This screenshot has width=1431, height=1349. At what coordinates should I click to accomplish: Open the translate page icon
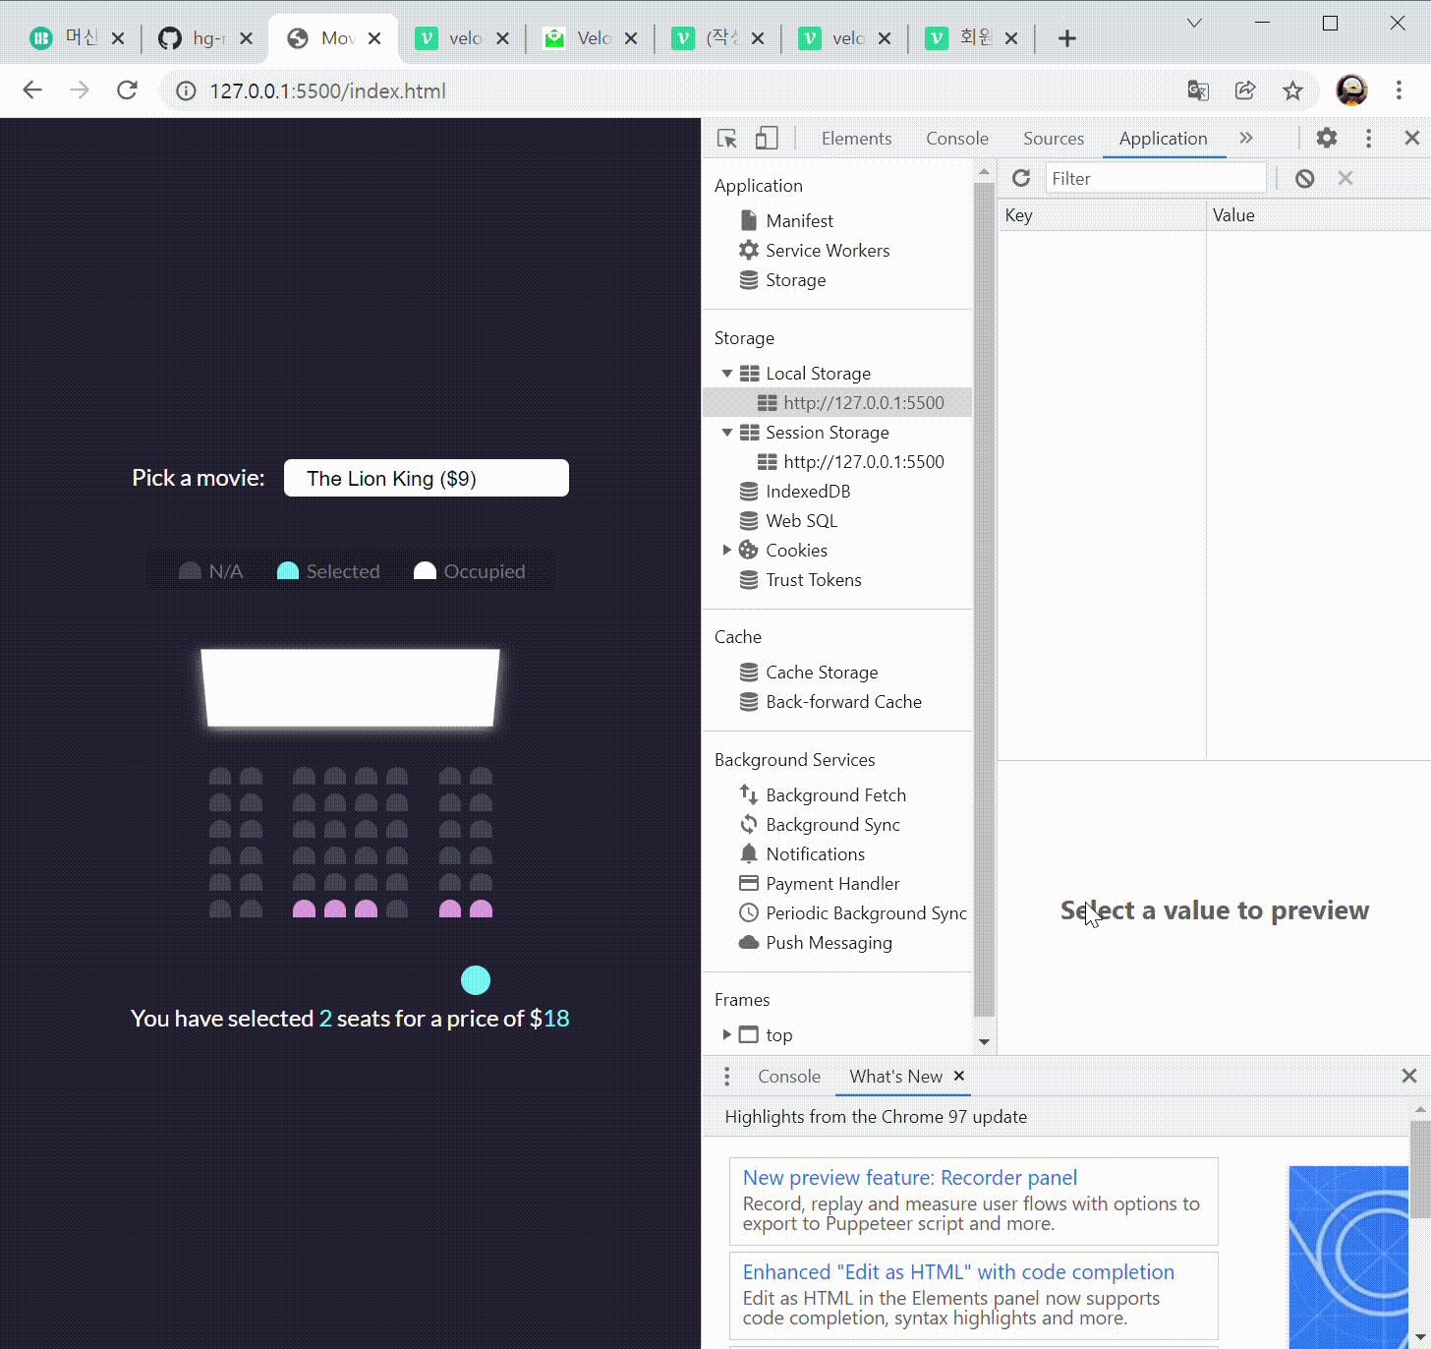click(1198, 90)
